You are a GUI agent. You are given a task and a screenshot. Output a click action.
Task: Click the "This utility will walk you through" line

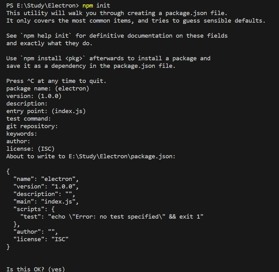click(x=117, y=13)
